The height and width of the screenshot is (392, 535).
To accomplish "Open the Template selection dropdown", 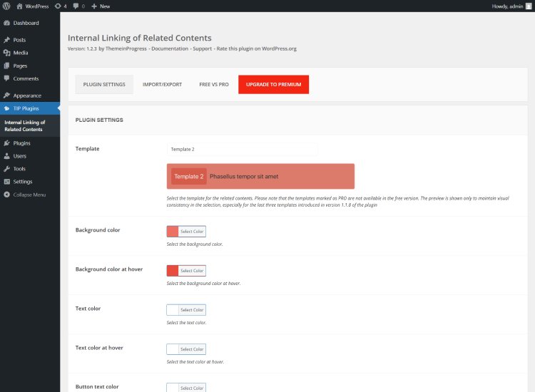I will point(242,150).
